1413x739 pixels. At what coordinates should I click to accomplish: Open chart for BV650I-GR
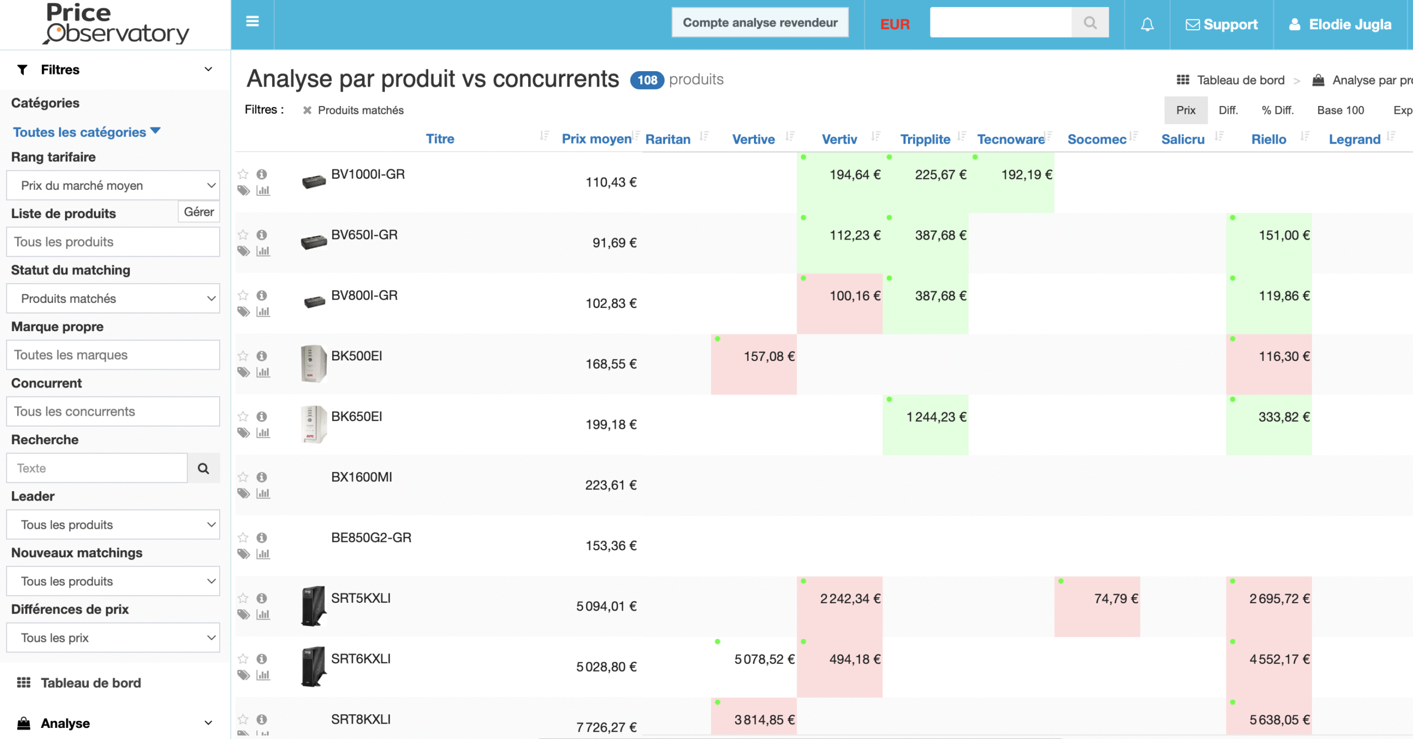tap(263, 252)
